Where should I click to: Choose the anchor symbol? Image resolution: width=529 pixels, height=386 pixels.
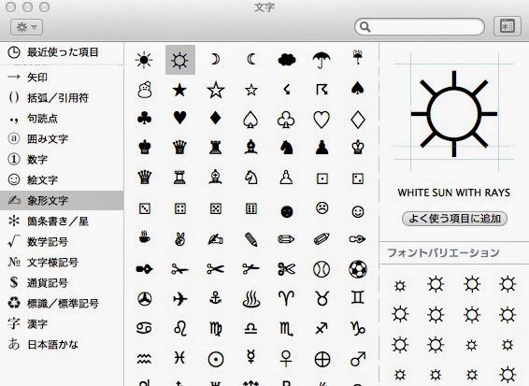pos(215,298)
